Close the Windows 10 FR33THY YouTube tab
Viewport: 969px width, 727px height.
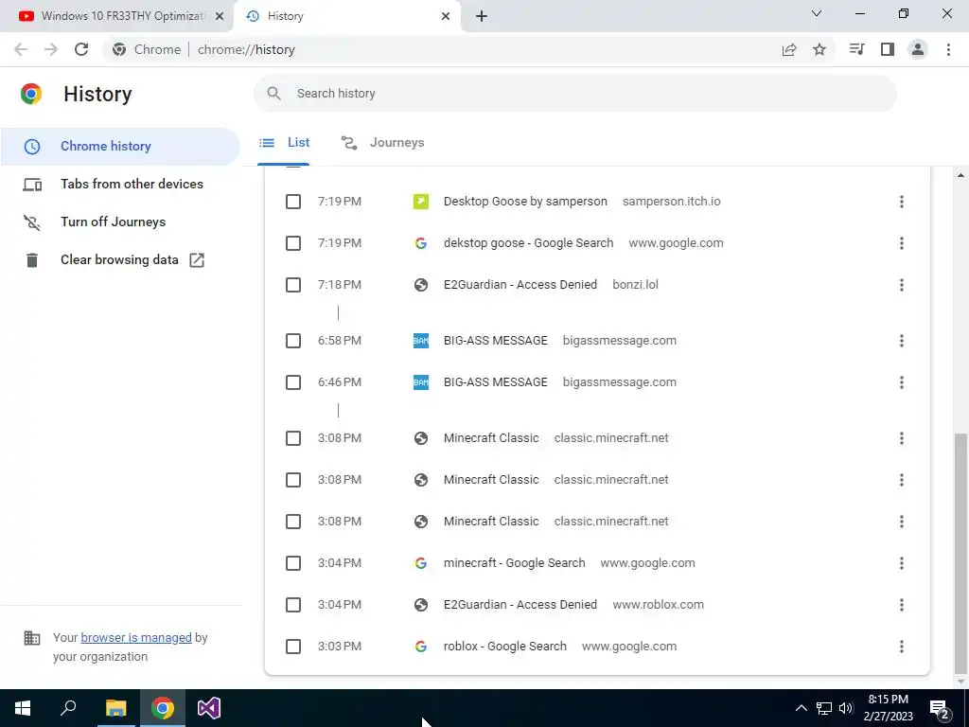(220, 16)
